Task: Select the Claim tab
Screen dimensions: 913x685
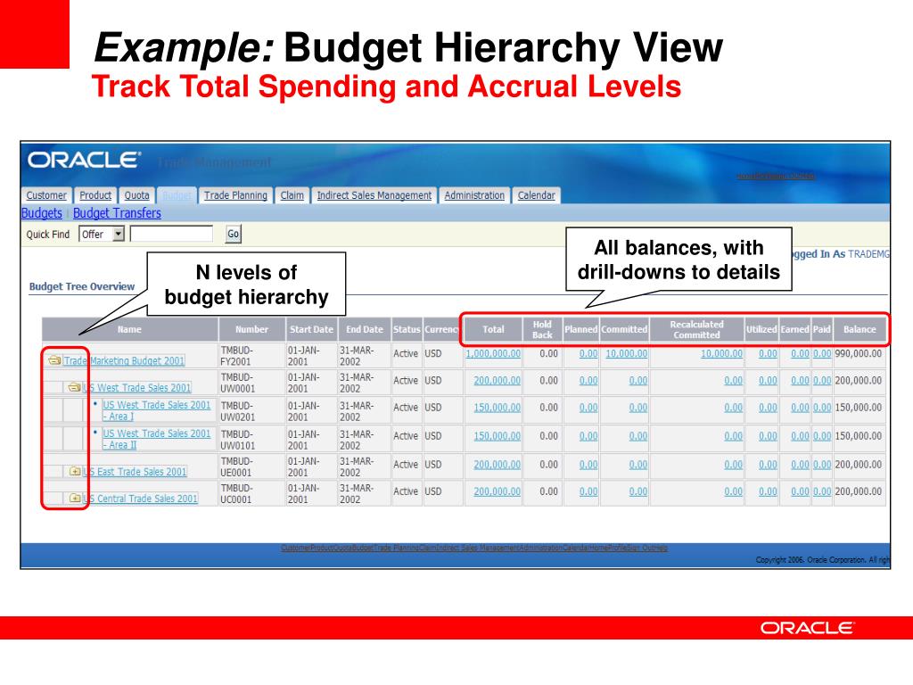Action: [292, 195]
